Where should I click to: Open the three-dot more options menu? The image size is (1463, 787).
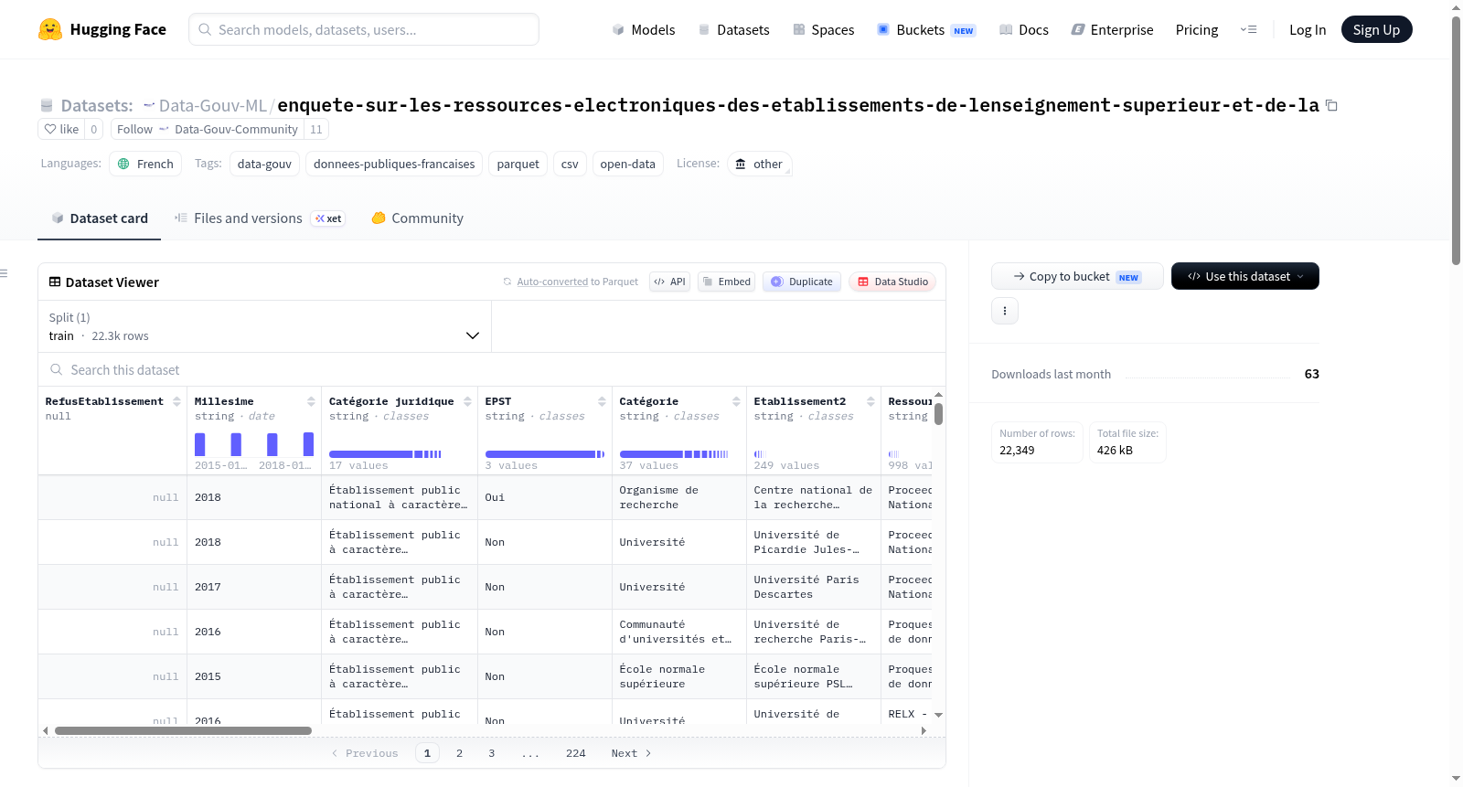[1005, 311]
